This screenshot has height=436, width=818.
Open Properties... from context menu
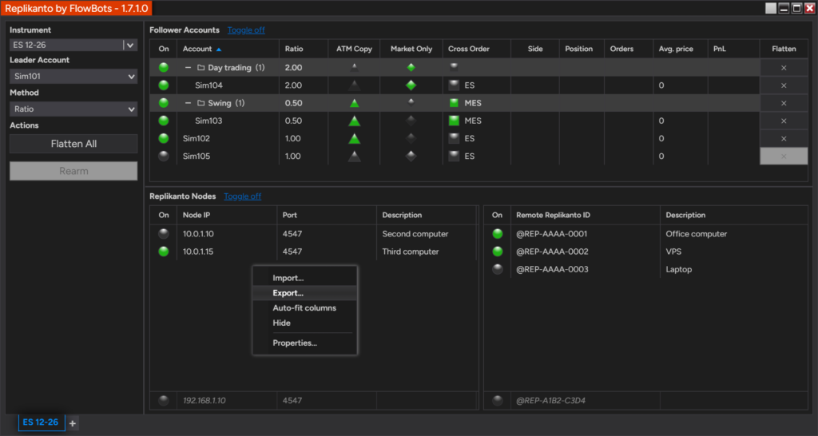coord(304,343)
